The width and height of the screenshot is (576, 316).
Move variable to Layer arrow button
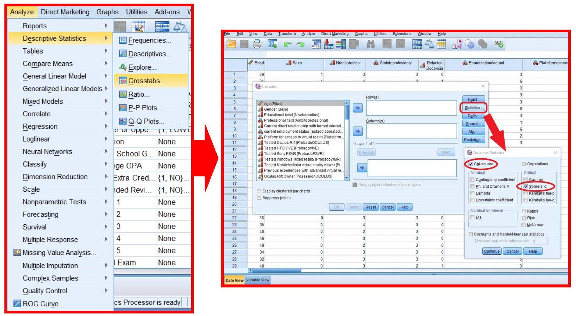pyautogui.click(x=362, y=168)
